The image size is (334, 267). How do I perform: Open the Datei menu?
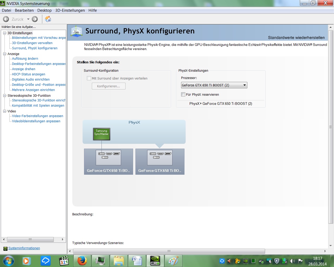click(7, 10)
